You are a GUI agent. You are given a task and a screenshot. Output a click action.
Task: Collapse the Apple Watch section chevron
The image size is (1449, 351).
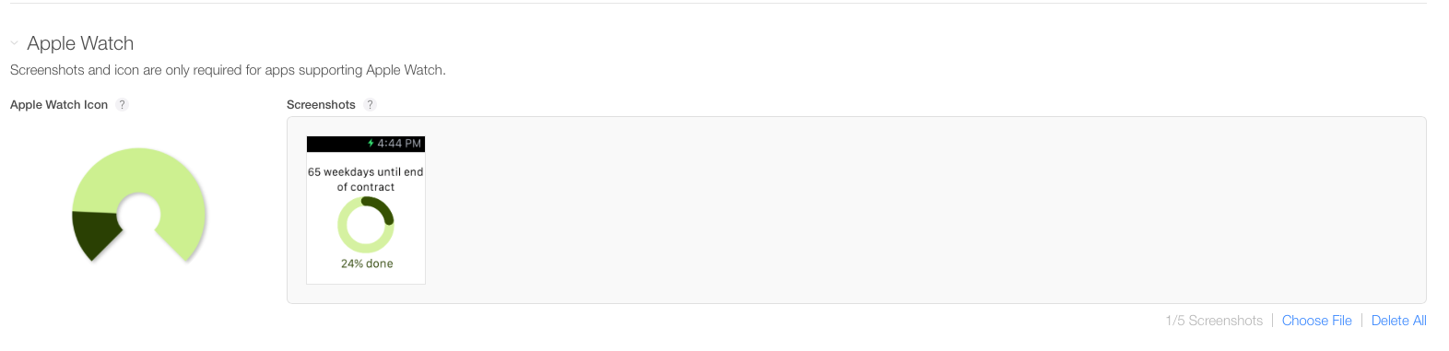tap(14, 43)
